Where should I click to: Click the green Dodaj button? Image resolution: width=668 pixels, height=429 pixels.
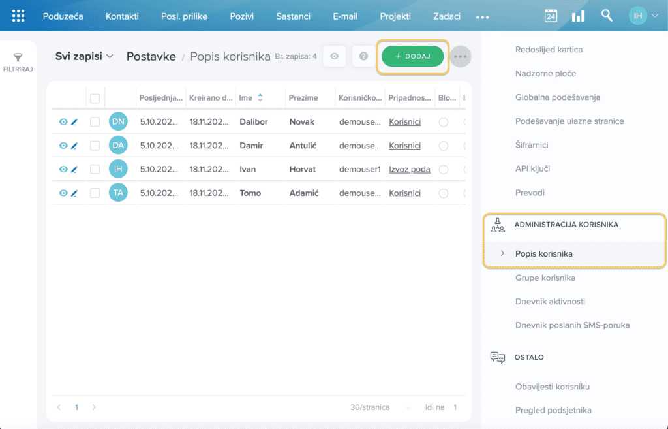click(412, 57)
